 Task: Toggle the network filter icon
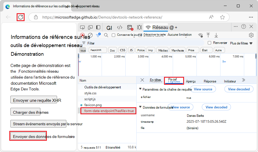coord(99,35)
